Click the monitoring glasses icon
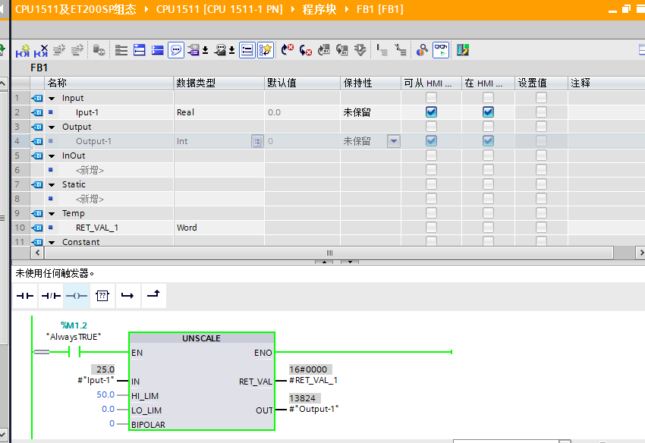645x443 pixels. 441,50
